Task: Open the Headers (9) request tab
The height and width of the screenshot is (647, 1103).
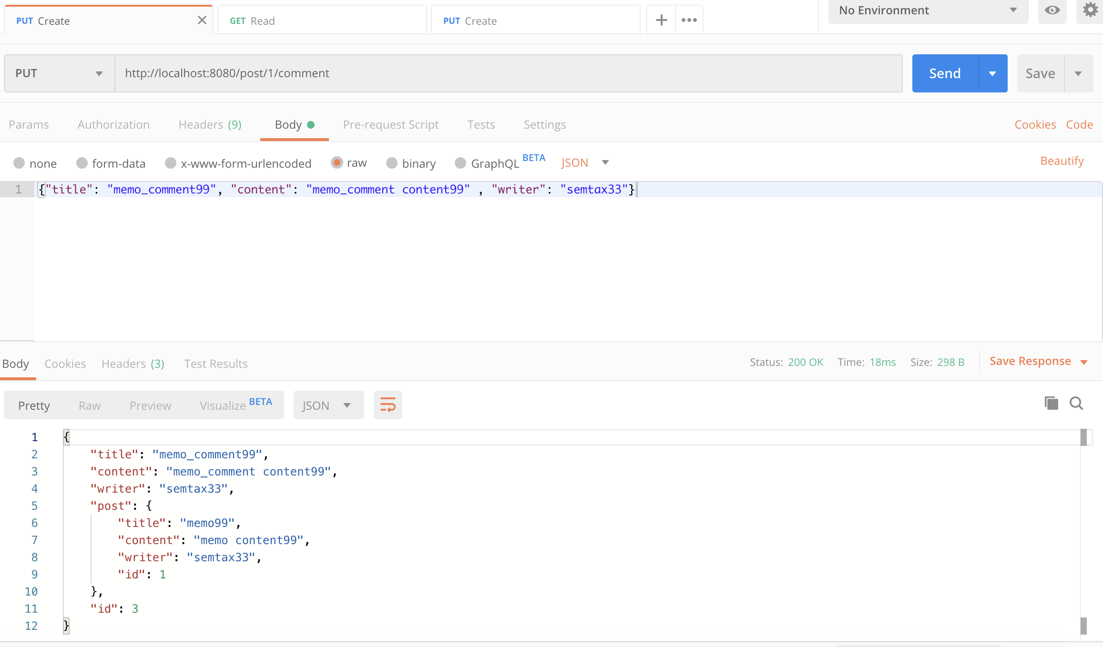Action: [210, 125]
